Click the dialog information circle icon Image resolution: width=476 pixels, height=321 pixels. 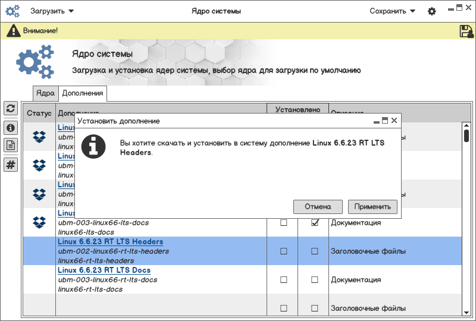[x=93, y=147]
